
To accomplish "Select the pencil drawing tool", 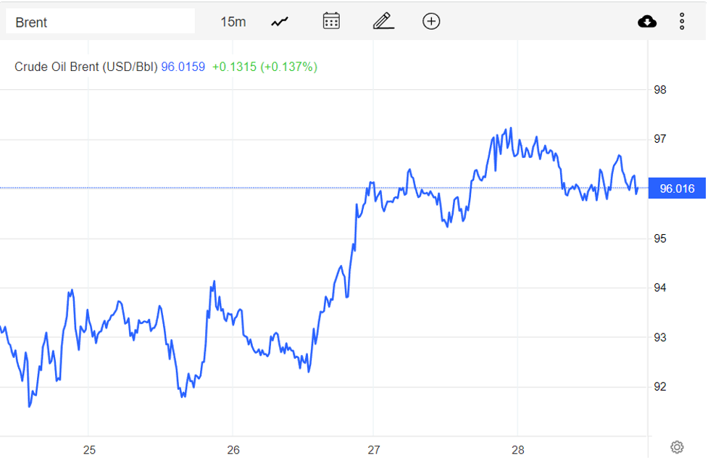I will [383, 21].
